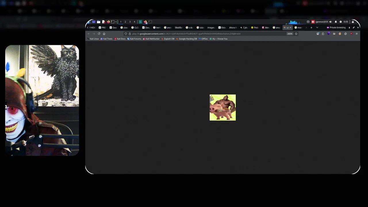This screenshot has height=207, width=368.
Task: Switch to the anon tab
Action: [168, 28]
